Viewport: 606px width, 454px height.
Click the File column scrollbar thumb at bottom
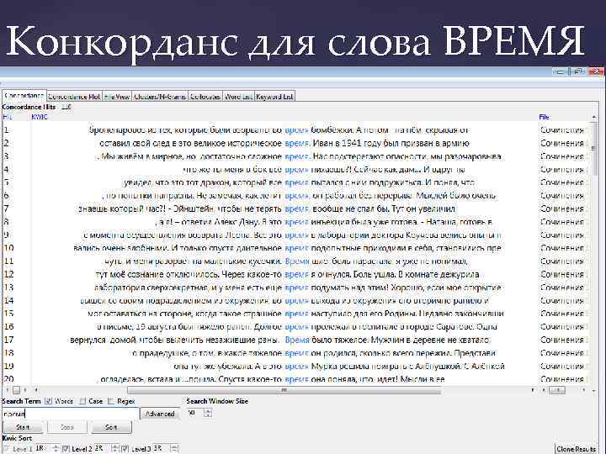(x=557, y=390)
